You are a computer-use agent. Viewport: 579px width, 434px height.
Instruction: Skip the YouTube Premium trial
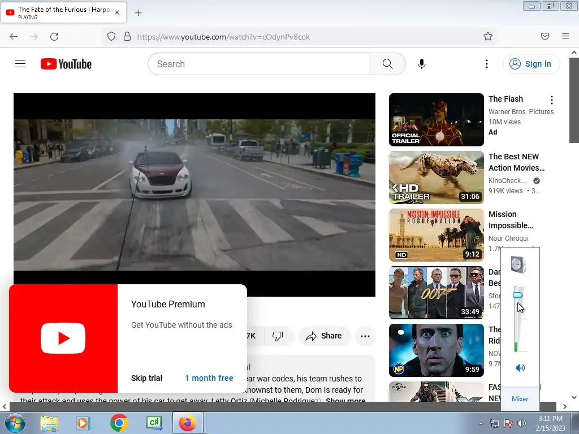[146, 378]
